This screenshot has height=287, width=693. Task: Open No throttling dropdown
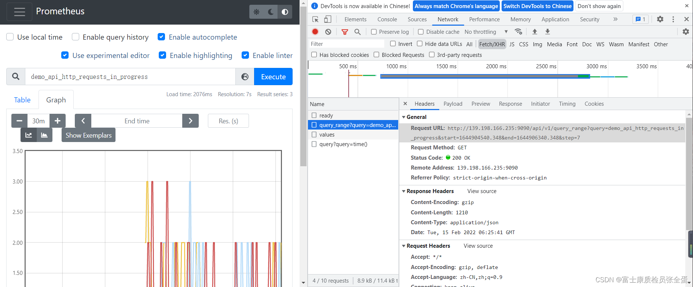486,32
